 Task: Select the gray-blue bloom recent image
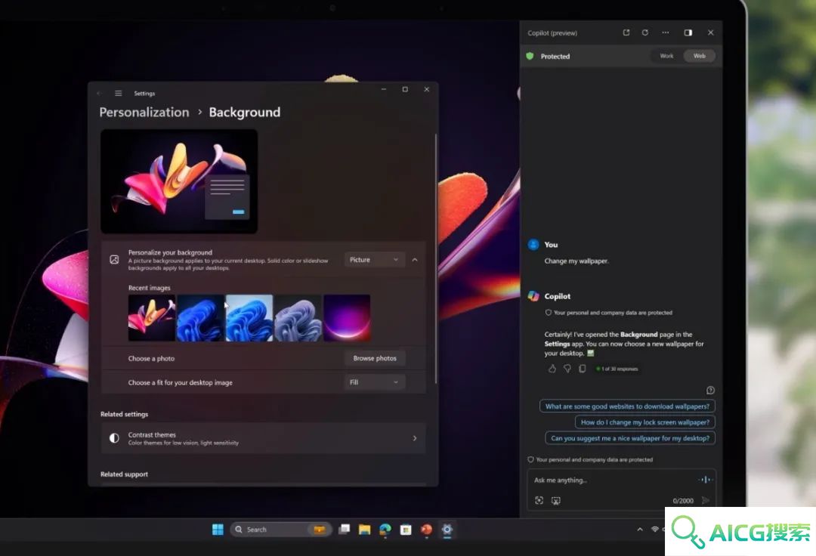click(x=298, y=318)
